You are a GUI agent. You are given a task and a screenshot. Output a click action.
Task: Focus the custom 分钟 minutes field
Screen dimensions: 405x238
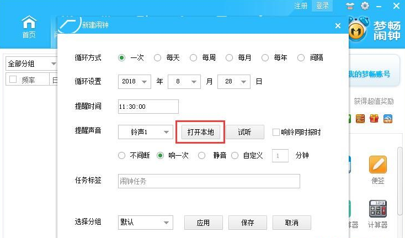point(280,156)
